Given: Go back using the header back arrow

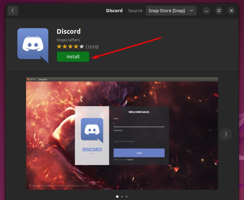Looking at the screenshot, I should coord(13,11).
